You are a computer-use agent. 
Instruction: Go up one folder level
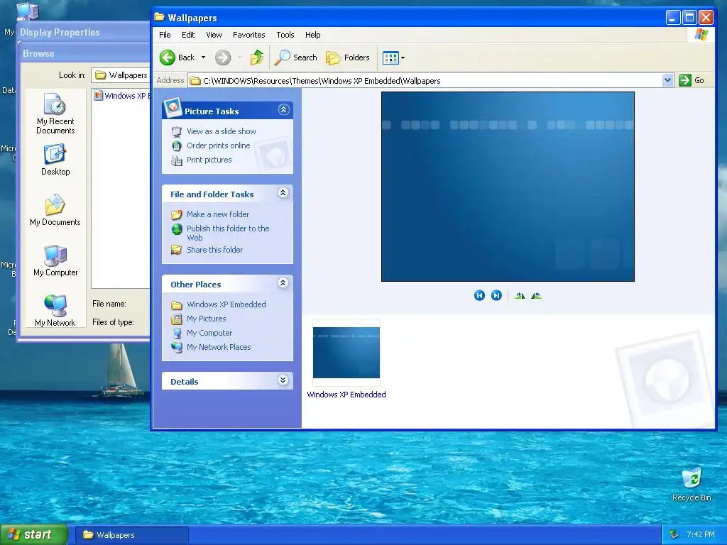[257, 57]
